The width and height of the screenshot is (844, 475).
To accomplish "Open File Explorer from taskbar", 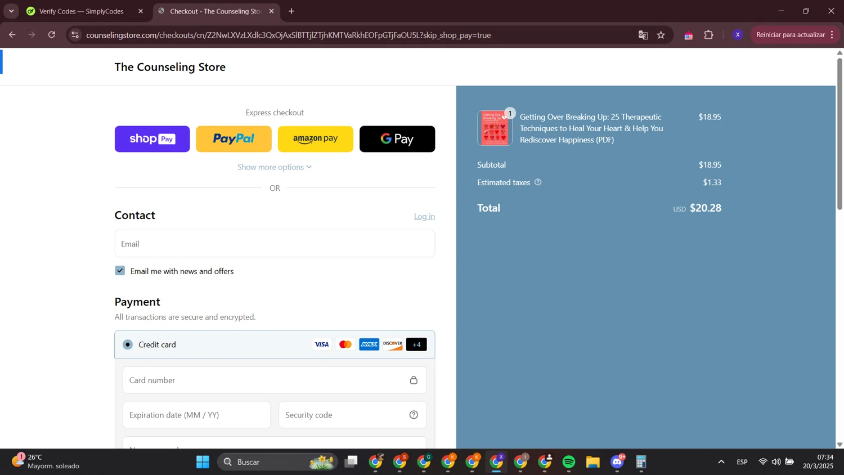I will click(x=593, y=462).
